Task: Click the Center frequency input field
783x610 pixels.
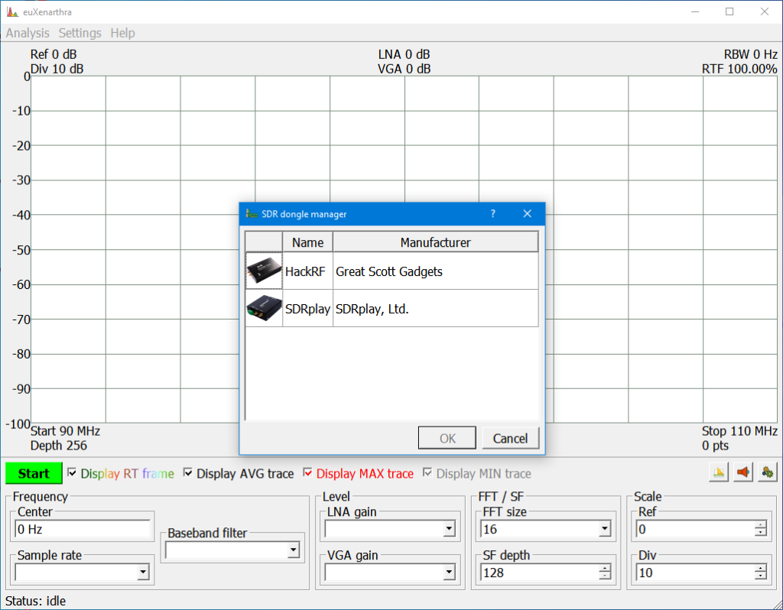Action: pyautogui.click(x=83, y=529)
